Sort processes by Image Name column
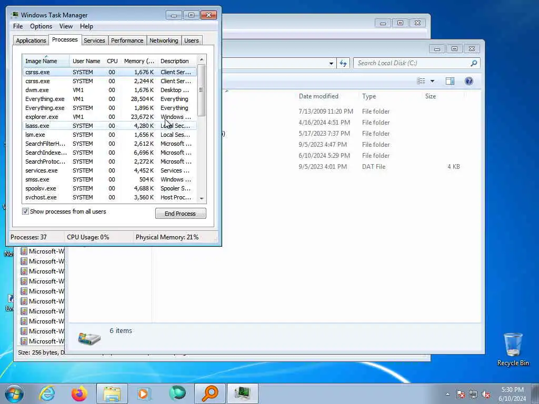This screenshot has height=404, width=539. 46,61
